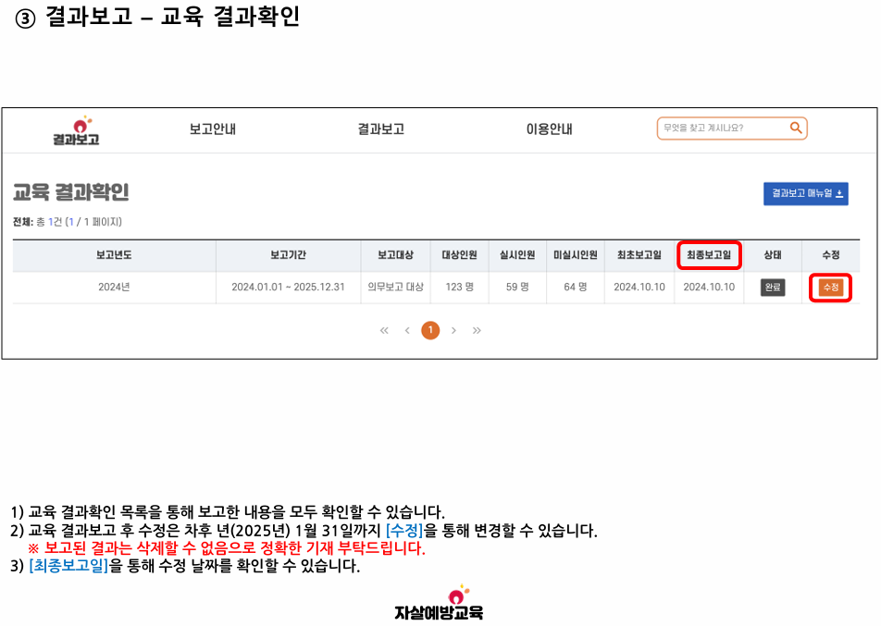The height and width of the screenshot is (626, 881).
Task: Click the 보고기간 column header
Action: tap(288, 255)
